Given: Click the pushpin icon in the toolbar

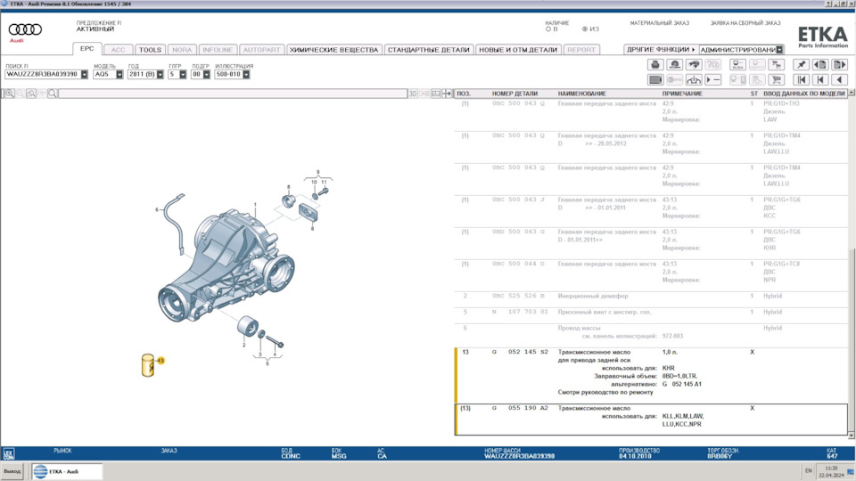Looking at the screenshot, I should pyautogui.click(x=801, y=64).
